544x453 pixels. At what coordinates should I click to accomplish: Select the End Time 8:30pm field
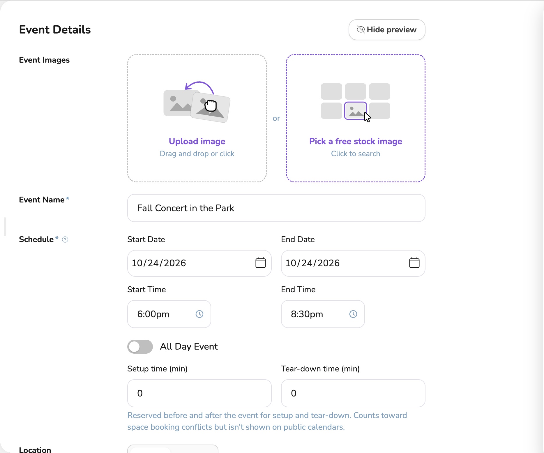[323, 314]
